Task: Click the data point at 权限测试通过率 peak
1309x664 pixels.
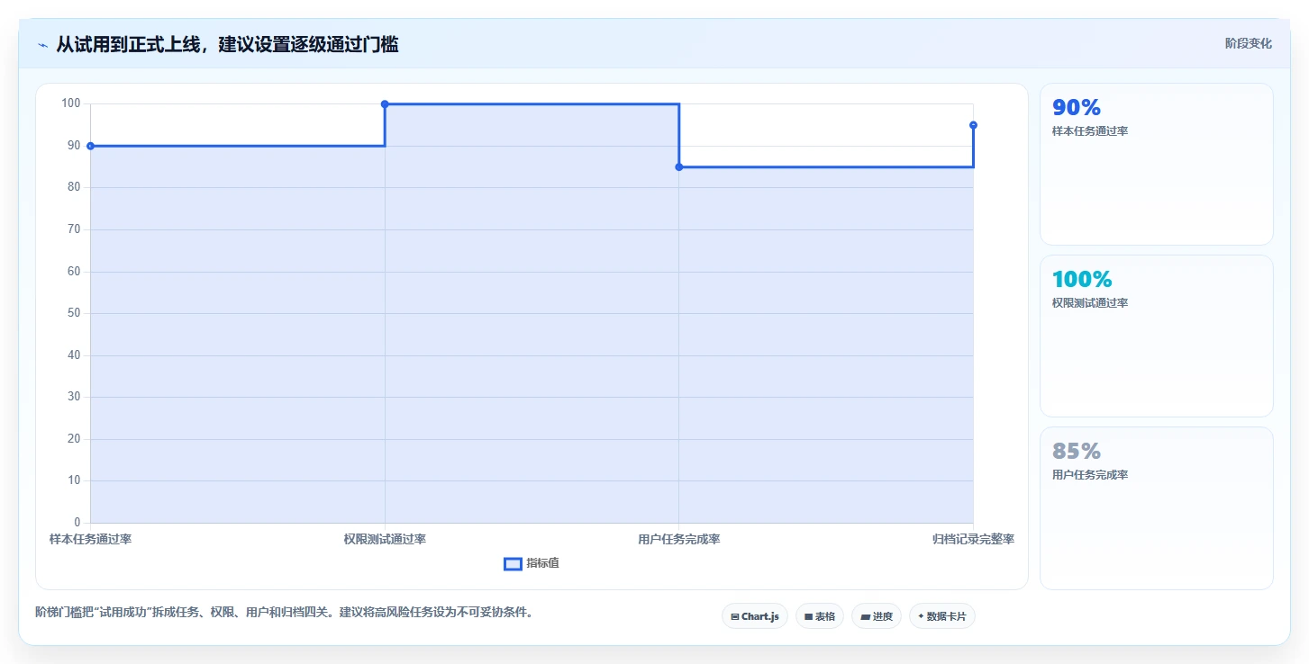Action: [x=385, y=104]
